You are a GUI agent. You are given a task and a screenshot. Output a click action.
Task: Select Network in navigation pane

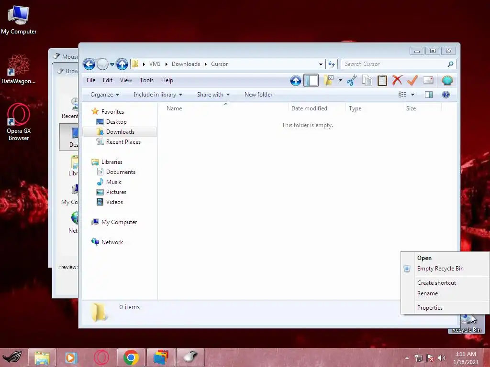click(x=112, y=242)
